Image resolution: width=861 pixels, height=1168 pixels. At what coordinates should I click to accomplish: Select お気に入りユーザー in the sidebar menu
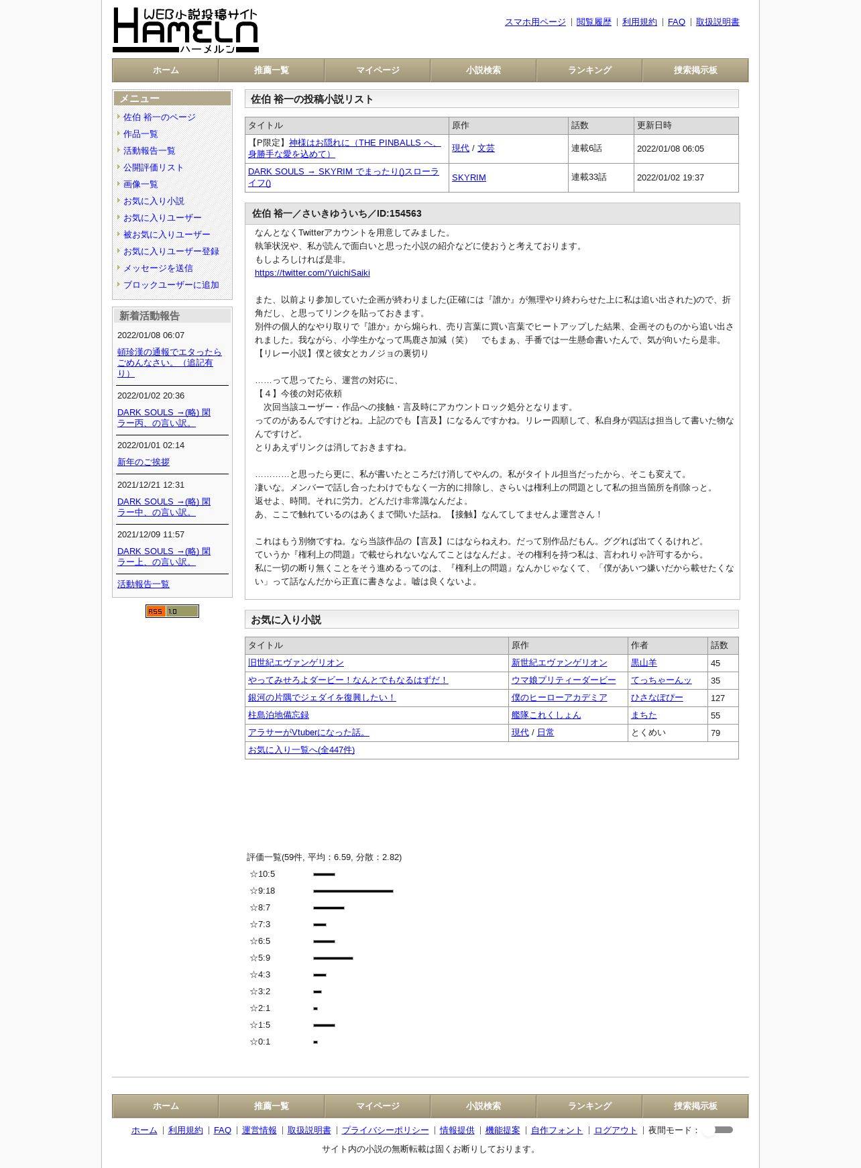162,218
